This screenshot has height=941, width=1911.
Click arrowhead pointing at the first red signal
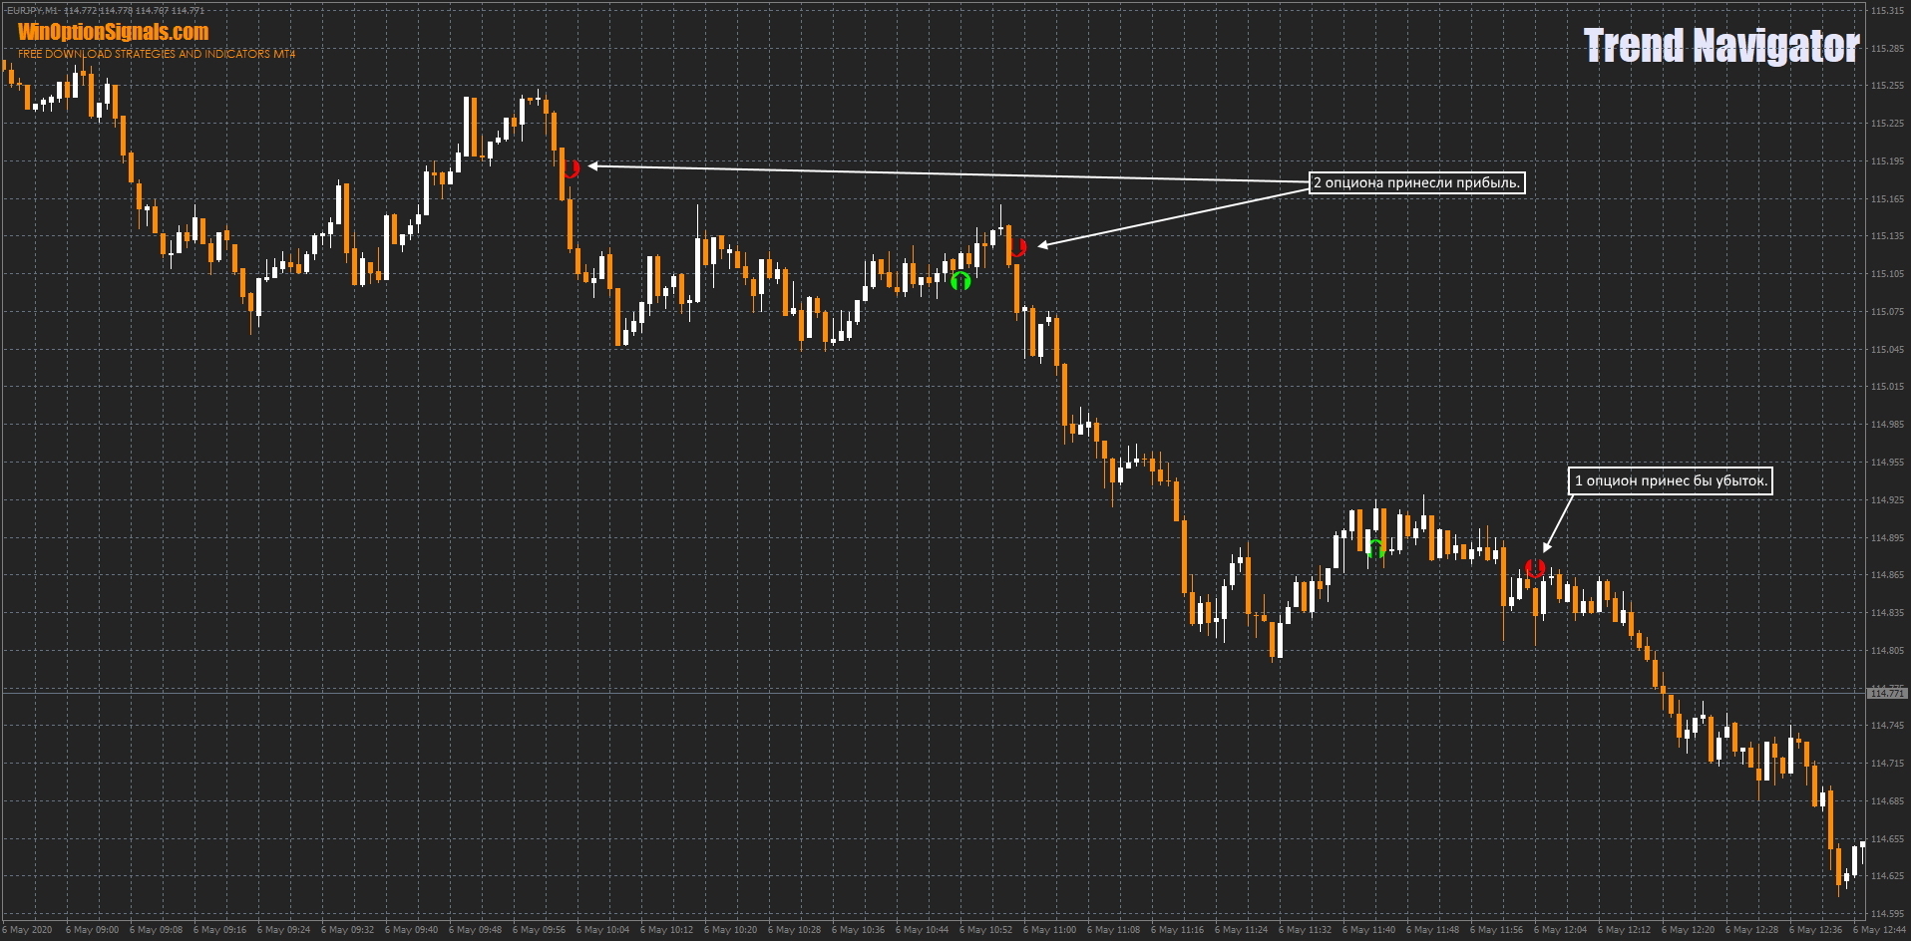[593, 166]
